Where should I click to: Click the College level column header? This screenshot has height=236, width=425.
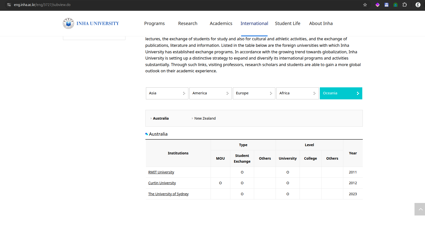310,158
